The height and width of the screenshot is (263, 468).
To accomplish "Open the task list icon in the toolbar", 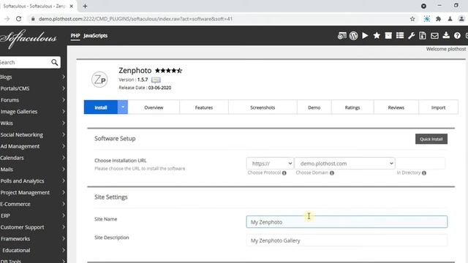I will click(400, 36).
